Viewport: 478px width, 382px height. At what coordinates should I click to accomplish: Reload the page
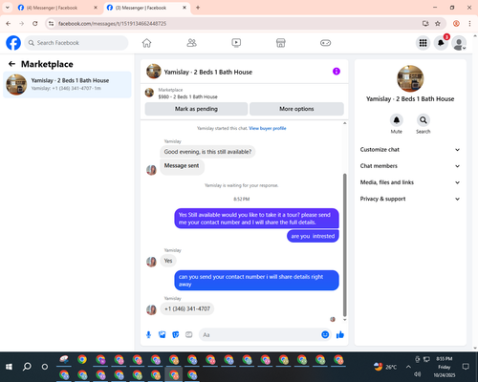coord(35,23)
